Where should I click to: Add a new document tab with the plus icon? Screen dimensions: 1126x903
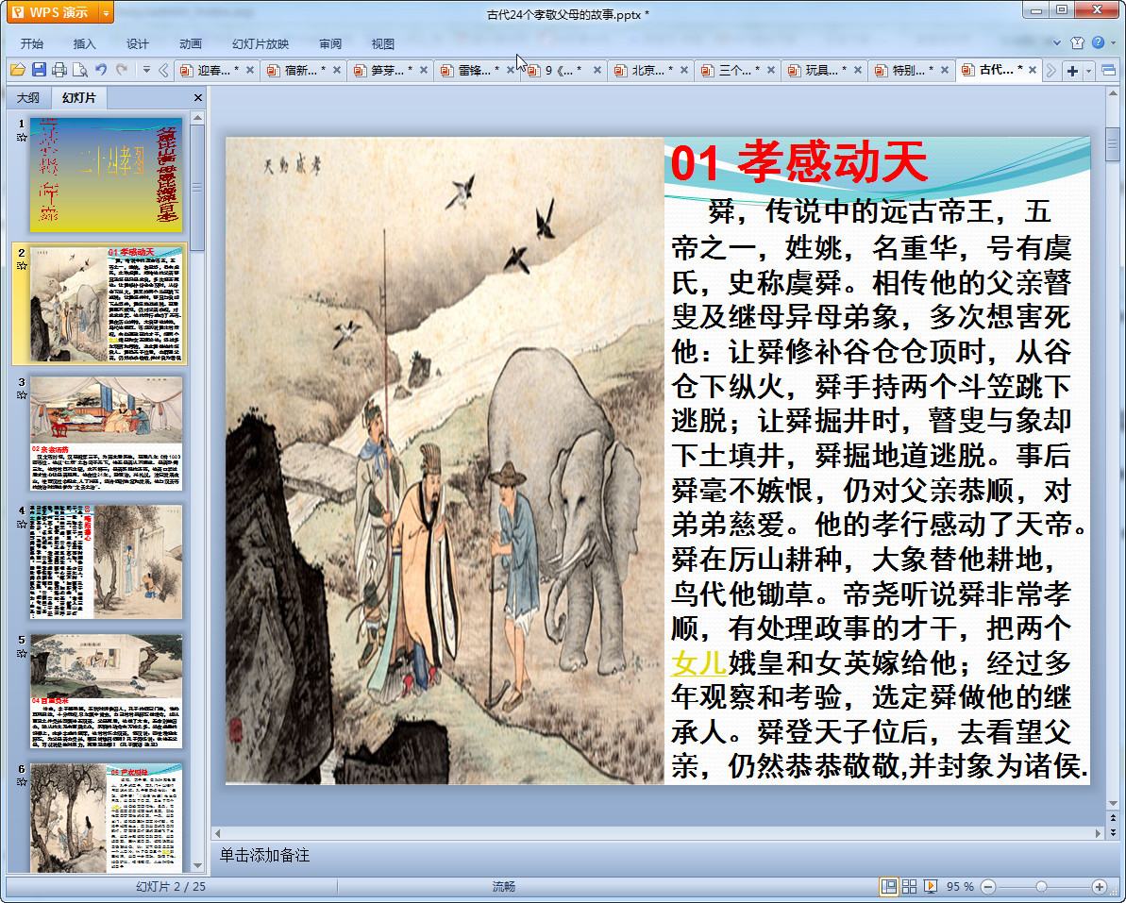coord(1072,71)
